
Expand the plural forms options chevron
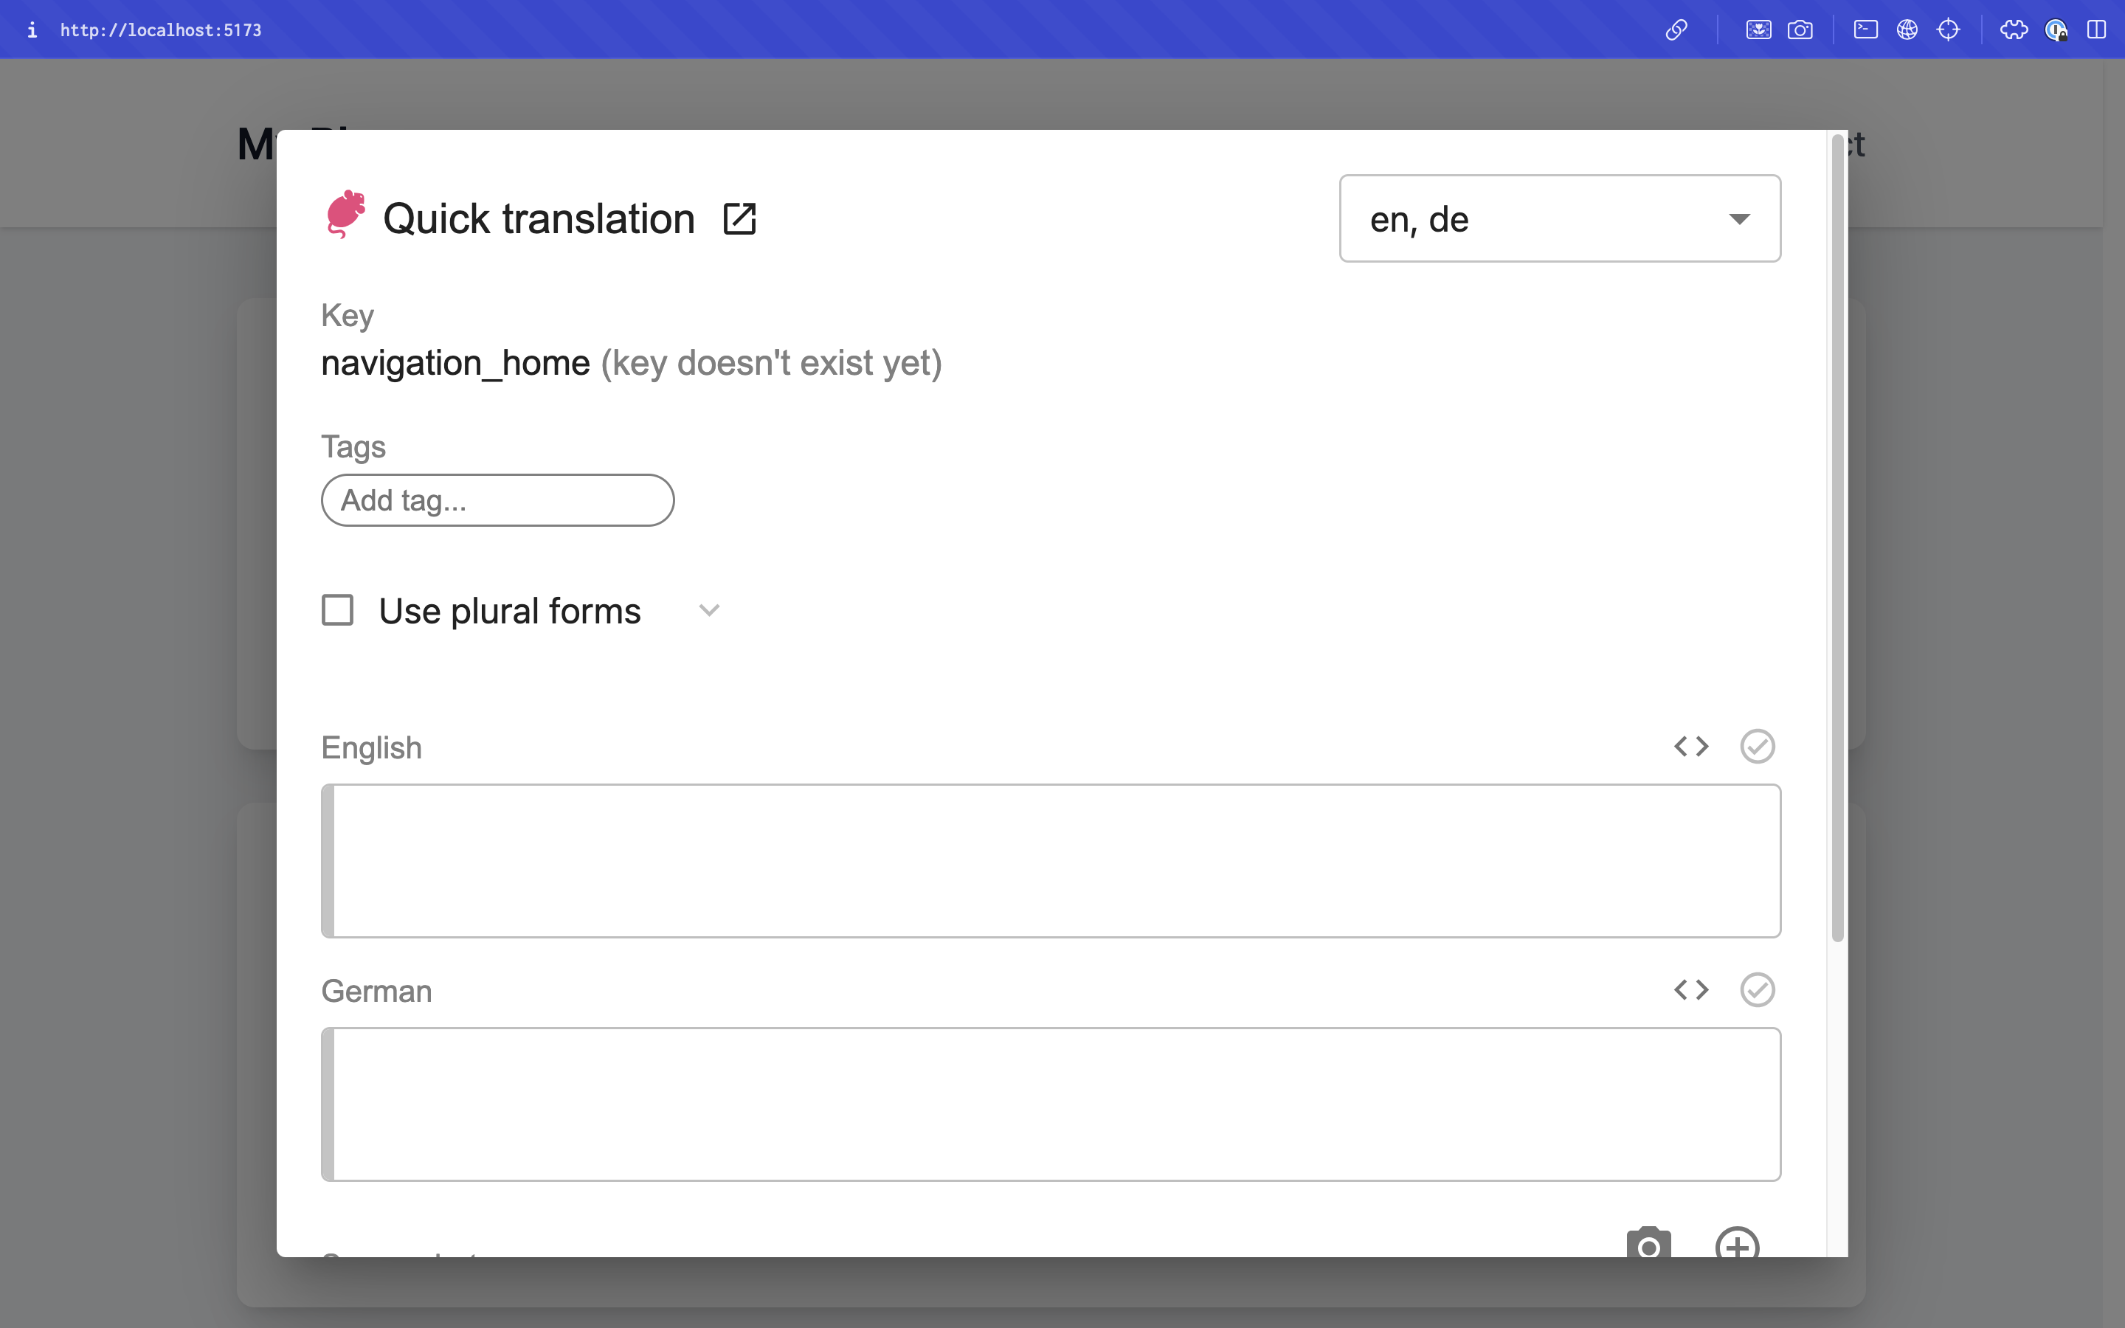[710, 609]
